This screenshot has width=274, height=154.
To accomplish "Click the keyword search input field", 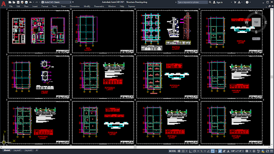I will coord(192,2).
